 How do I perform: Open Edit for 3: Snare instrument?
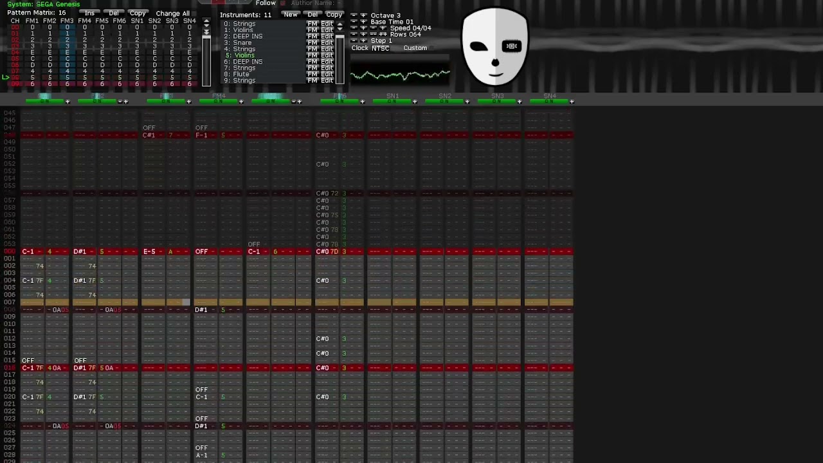[327, 42]
